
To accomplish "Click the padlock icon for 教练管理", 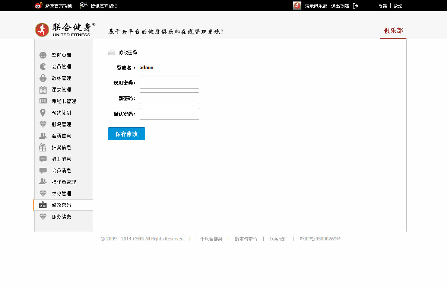I will click(x=43, y=78).
